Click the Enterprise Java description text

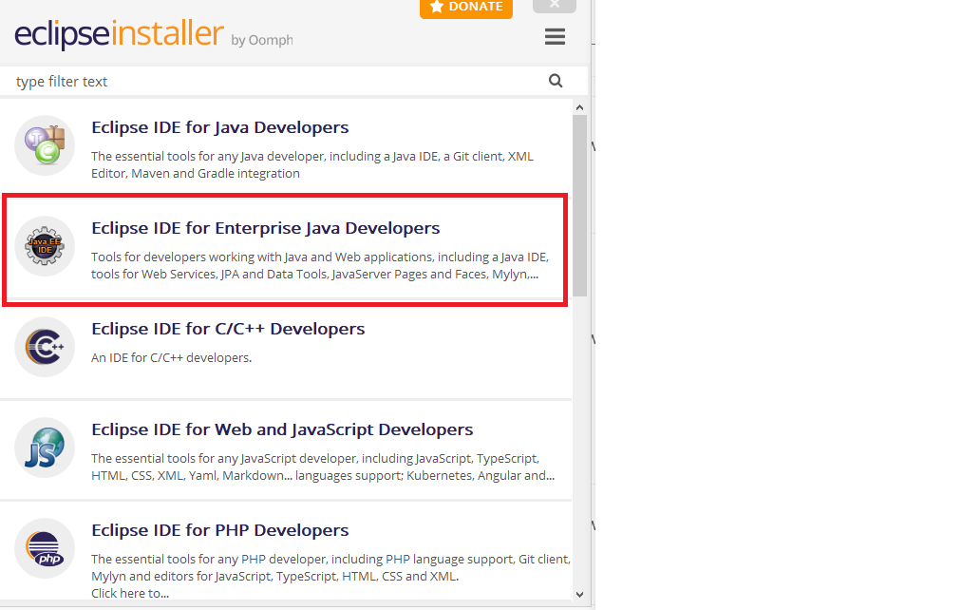320,266
